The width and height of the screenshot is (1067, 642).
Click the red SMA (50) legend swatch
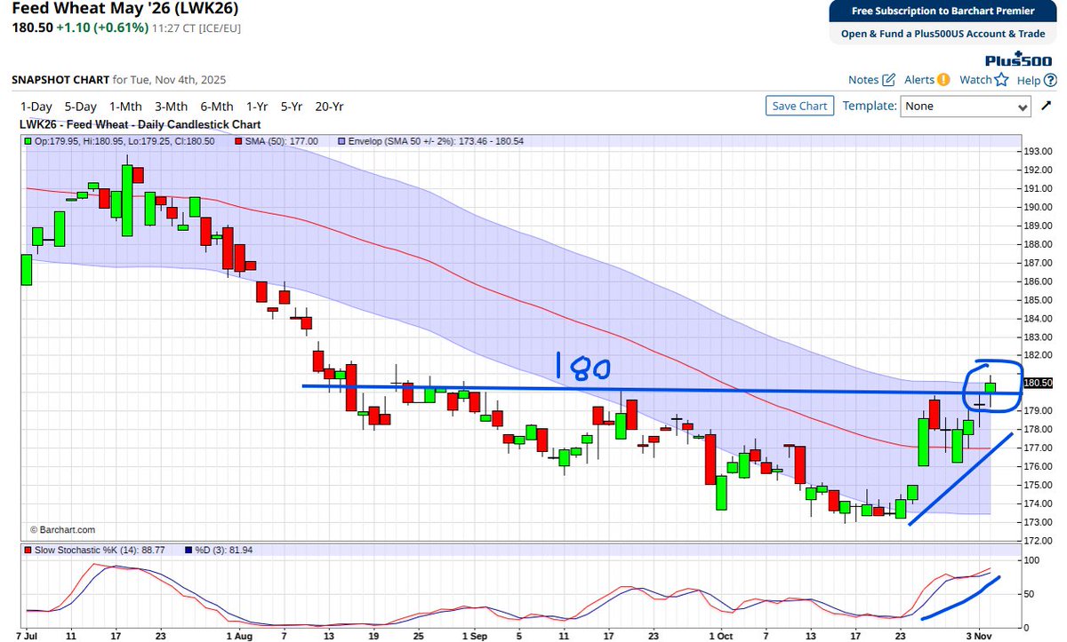coord(239,140)
